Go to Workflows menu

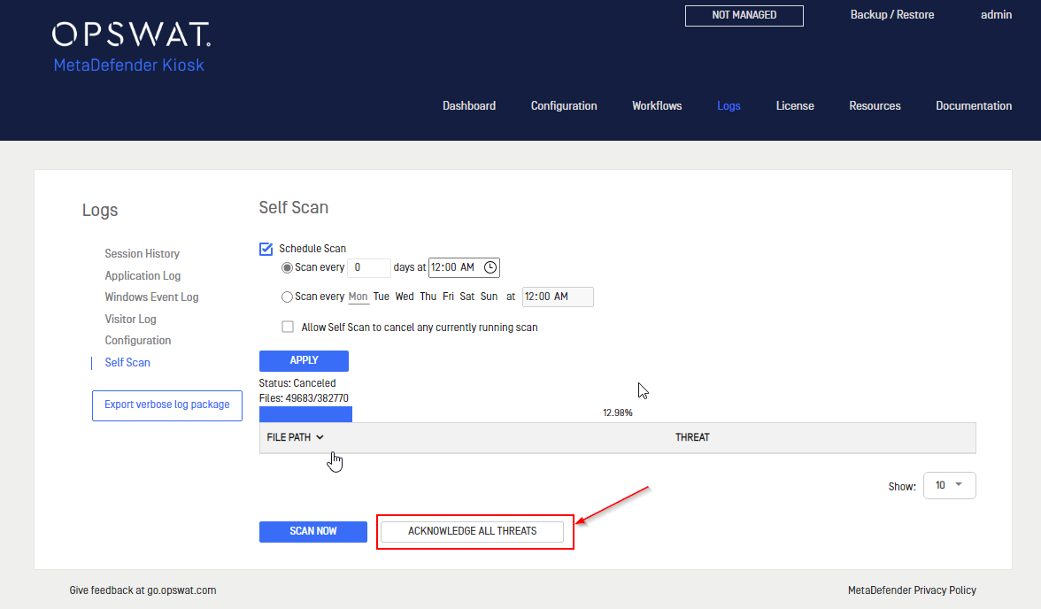(x=657, y=106)
